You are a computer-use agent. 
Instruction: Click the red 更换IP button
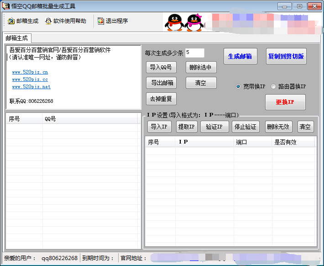coord(285,102)
